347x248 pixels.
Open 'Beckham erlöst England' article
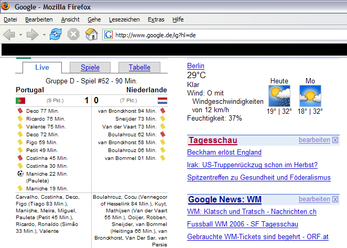coord(224,153)
